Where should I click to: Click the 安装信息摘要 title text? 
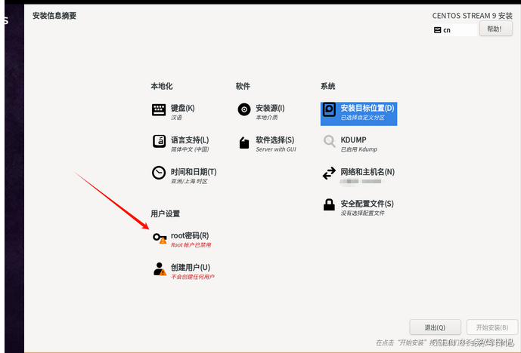click(54, 16)
